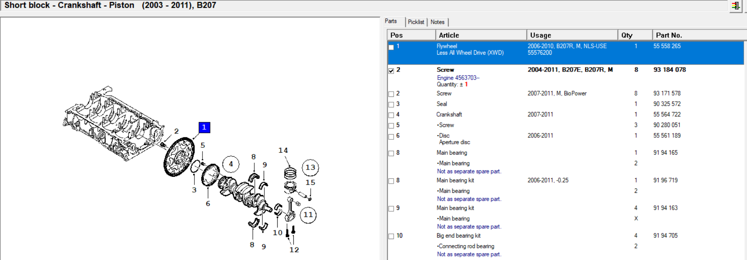Click the Engine 4563703-- link text
Screen dimensions: 747x260
click(x=458, y=78)
